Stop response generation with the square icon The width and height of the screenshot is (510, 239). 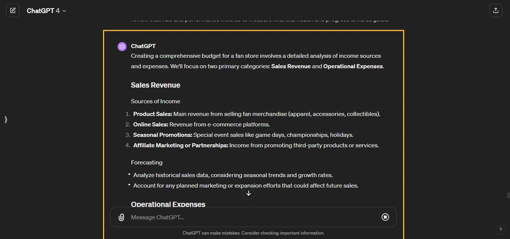385,217
